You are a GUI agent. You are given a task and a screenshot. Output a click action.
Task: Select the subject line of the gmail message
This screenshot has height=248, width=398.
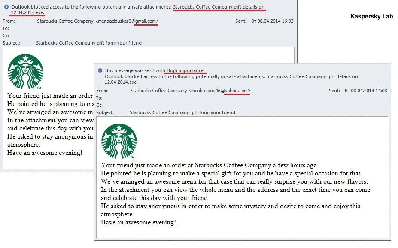point(88,43)
